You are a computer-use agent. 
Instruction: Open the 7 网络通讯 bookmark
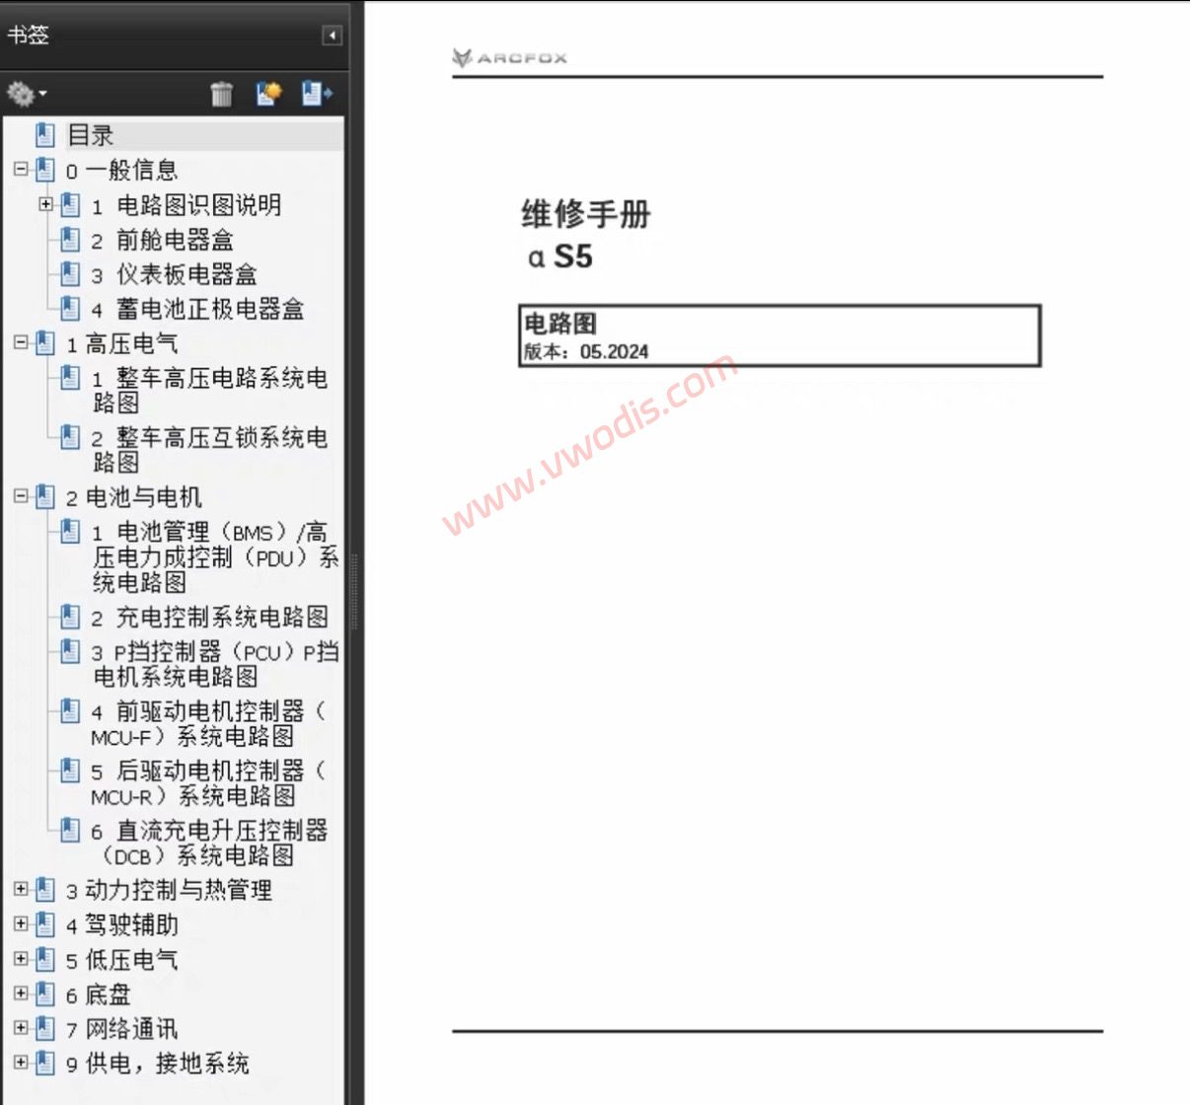pos(121,1028)
